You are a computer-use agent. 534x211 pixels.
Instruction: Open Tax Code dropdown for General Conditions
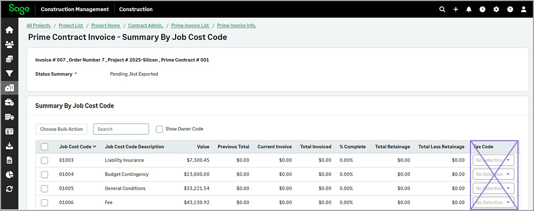(493, 188)
